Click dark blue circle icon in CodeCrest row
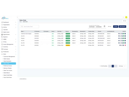 (125, 34)
